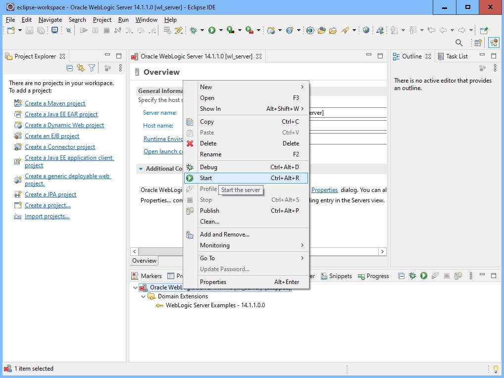Click Open Perspective icon
This screenshot has height=378, width=504.
478,43
